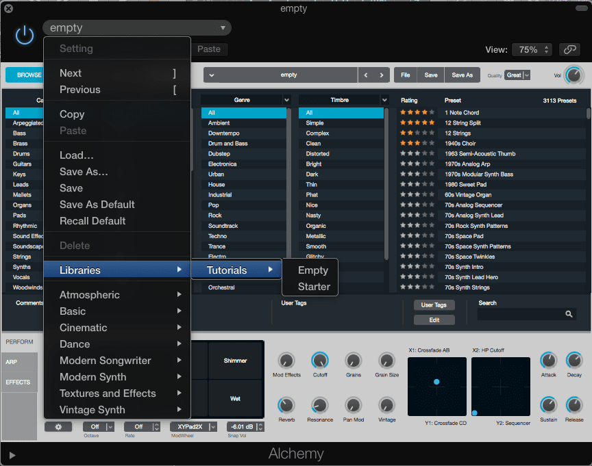Open the Genre column dropdown arrow
The image size is (592, 466).
(286, 100)
